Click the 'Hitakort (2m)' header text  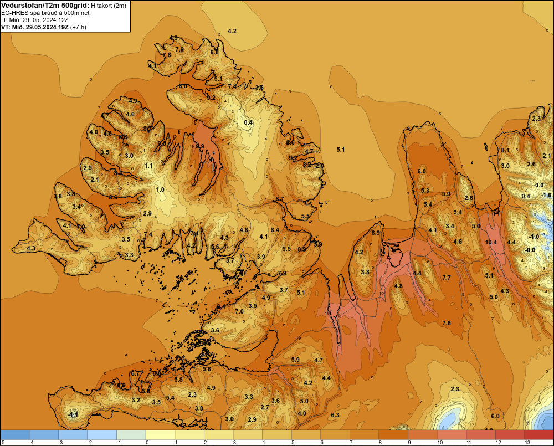tap(108, 6)
